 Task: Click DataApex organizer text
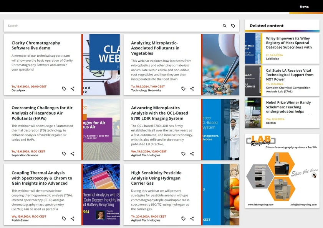coord(18,90)
